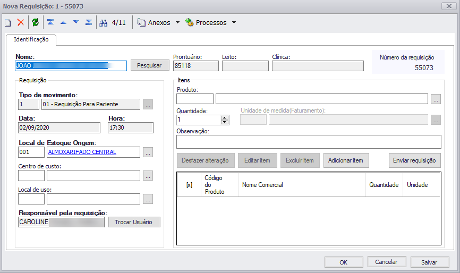Viewport: 460px width, 273px height.
Task: Click the Adicionar item button
Action: pos(346,160)
